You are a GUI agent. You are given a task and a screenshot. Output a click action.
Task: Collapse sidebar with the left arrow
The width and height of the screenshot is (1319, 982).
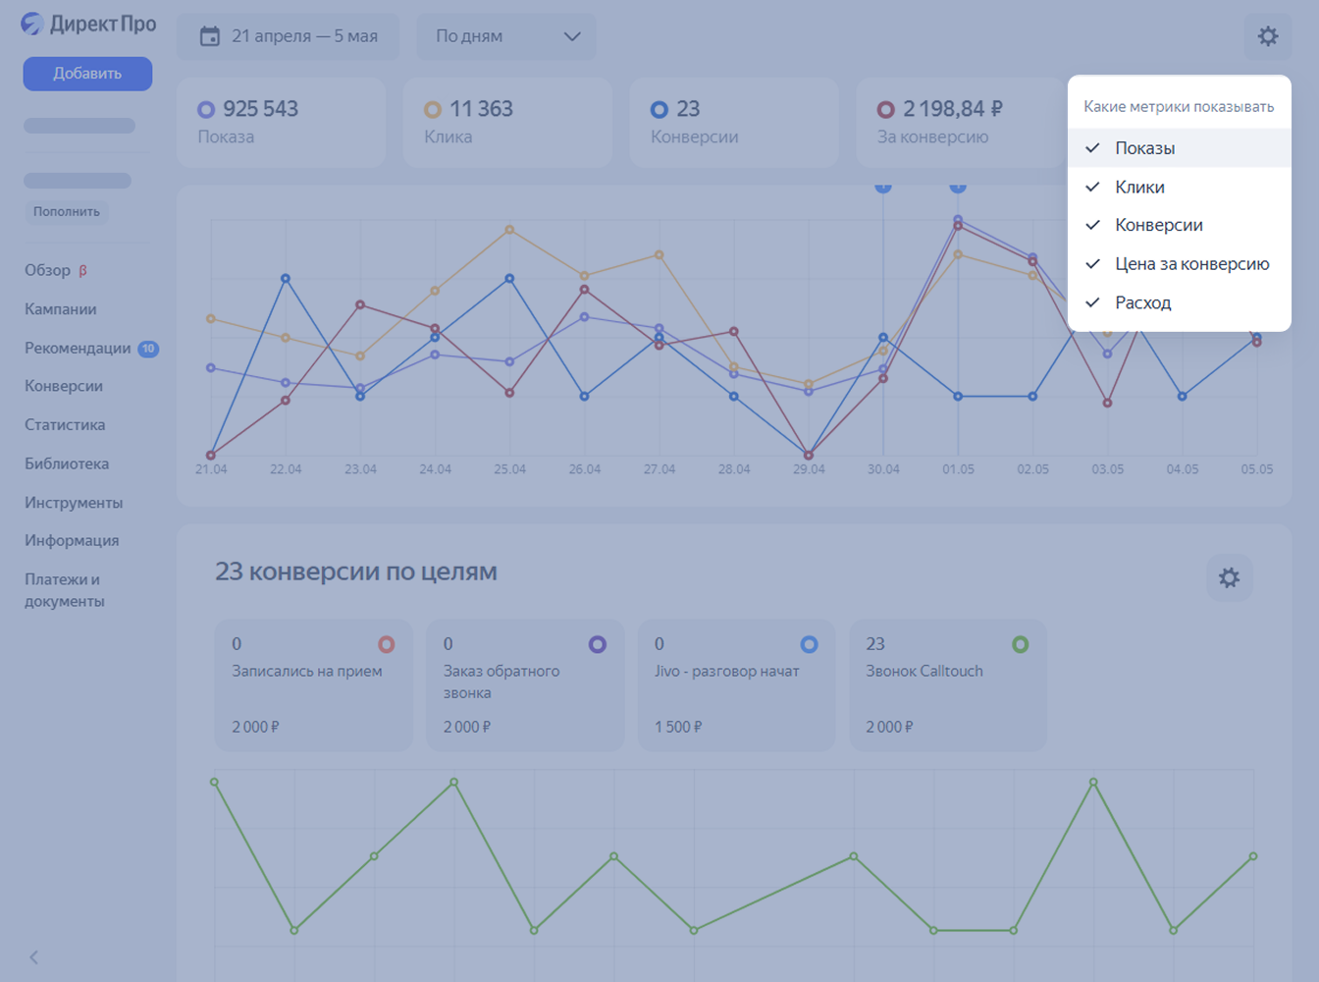(x=33, y=956)
